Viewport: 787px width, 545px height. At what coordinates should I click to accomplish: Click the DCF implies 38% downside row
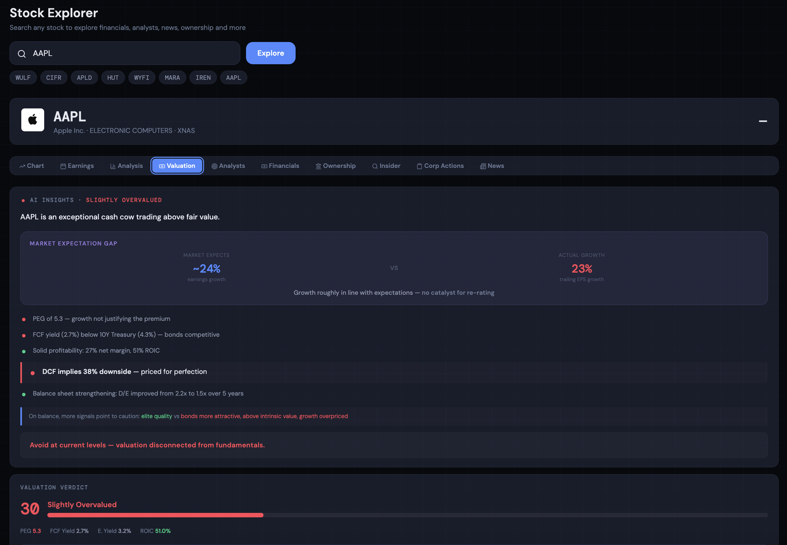pyautogui.click(x=125, y=372)
